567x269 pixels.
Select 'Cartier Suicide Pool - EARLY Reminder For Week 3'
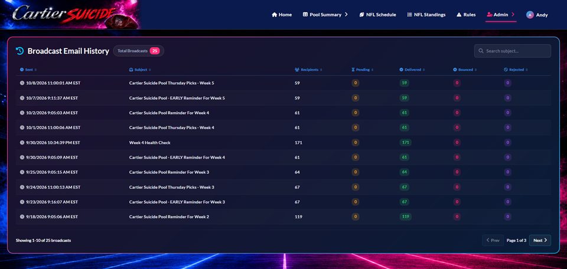(177, 202)
